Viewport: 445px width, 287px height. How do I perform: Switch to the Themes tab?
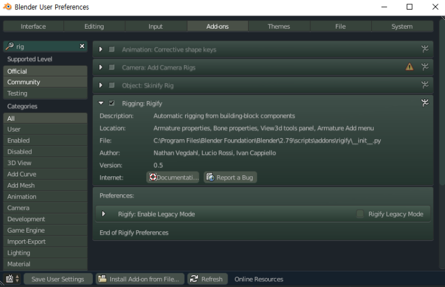point(279,26)
